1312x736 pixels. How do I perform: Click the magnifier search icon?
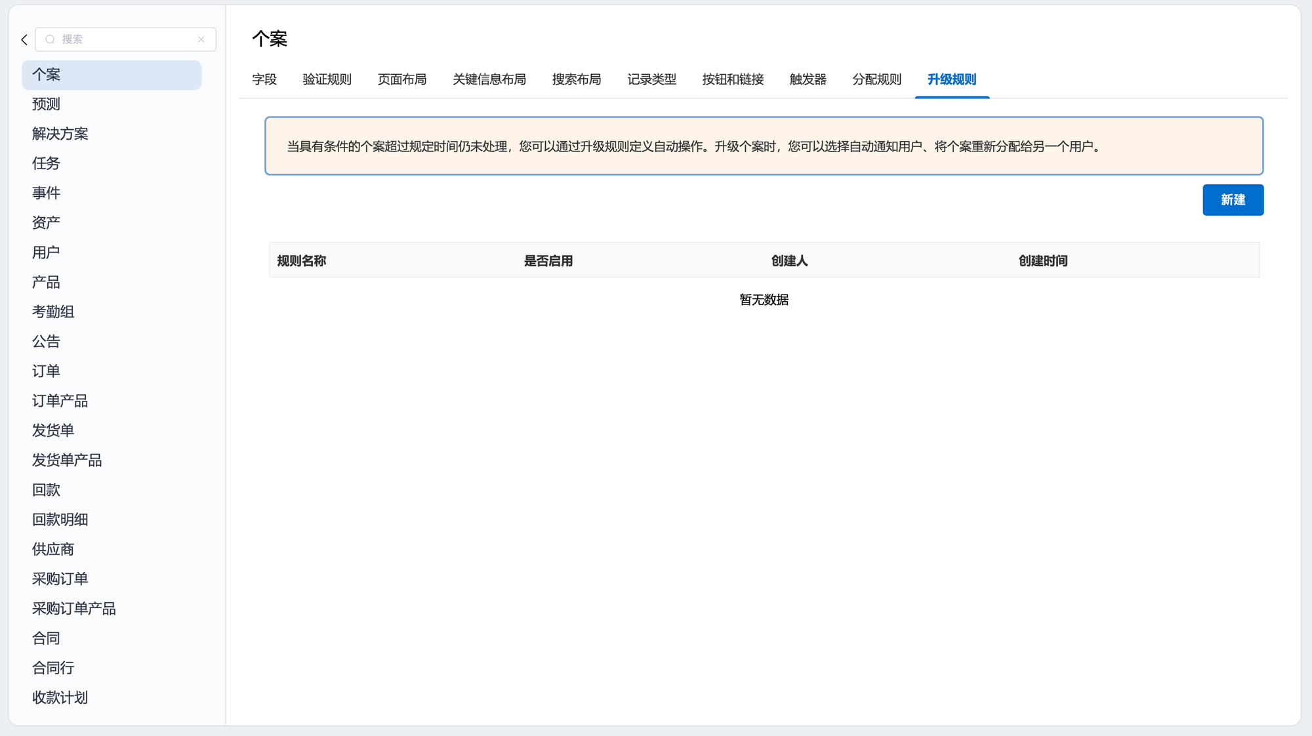click(50, 39)
